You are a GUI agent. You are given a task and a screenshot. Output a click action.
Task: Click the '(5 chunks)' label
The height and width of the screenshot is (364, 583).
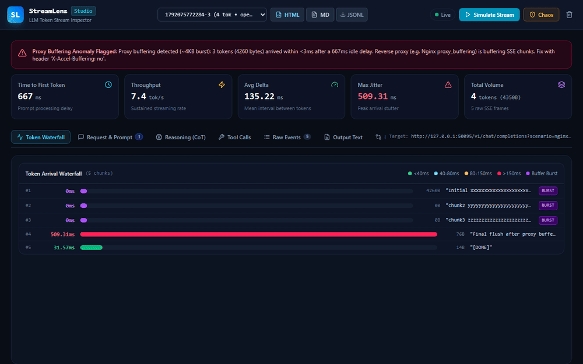pyautogui.click(x=99, y=173)
